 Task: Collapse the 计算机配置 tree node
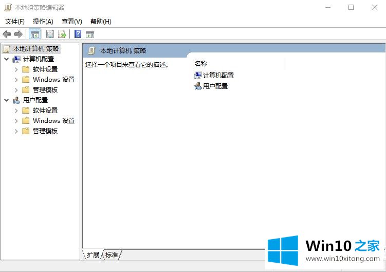[7, 59]
